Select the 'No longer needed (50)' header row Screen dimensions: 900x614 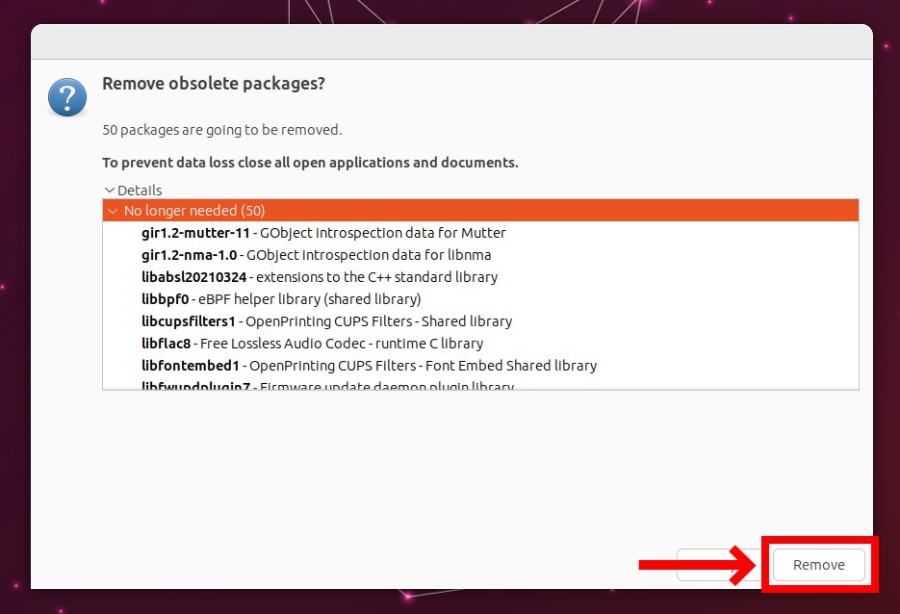480,211
